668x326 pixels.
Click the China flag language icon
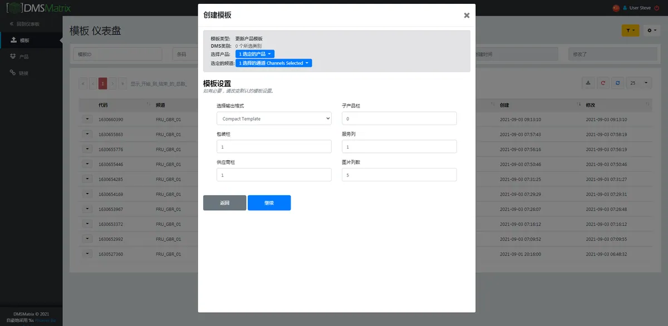coord(615,8)
